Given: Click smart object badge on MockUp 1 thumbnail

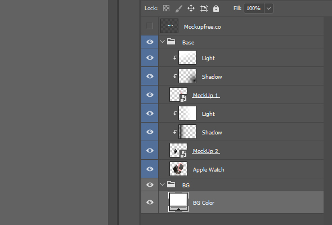Looking at the screenshot, I should (x=183, y=98).
